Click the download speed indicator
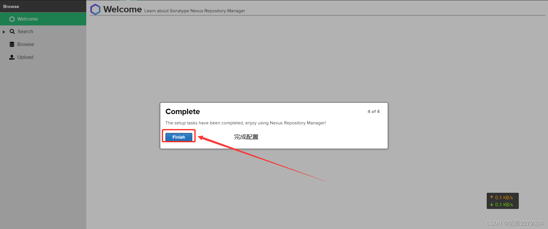The image size is (548, 229). click(501, 205)
